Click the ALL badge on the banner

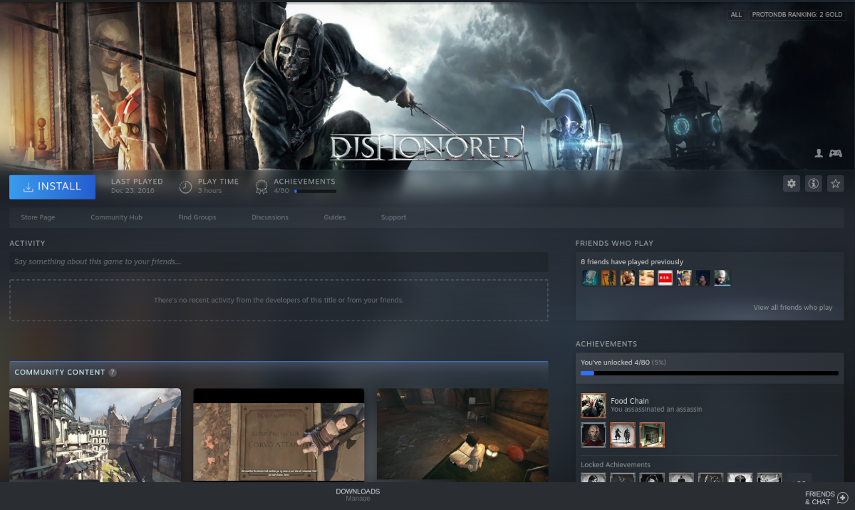736,14
